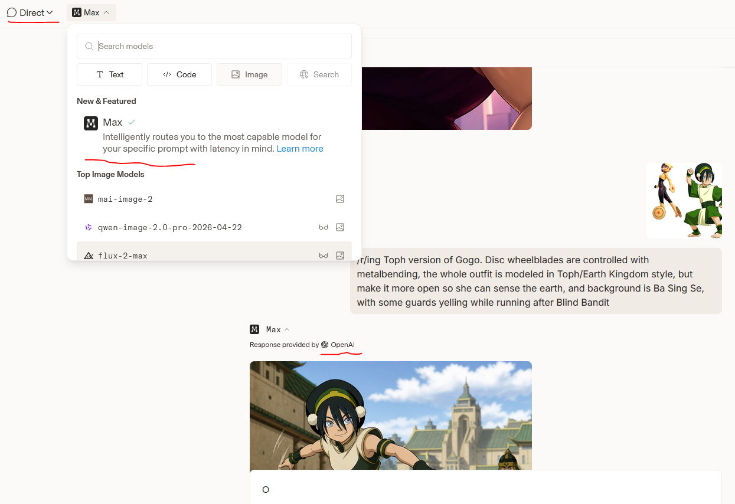This screenshot has width=735, height=504.
Task: Focus the Search models field
Action: pos(214,46)
